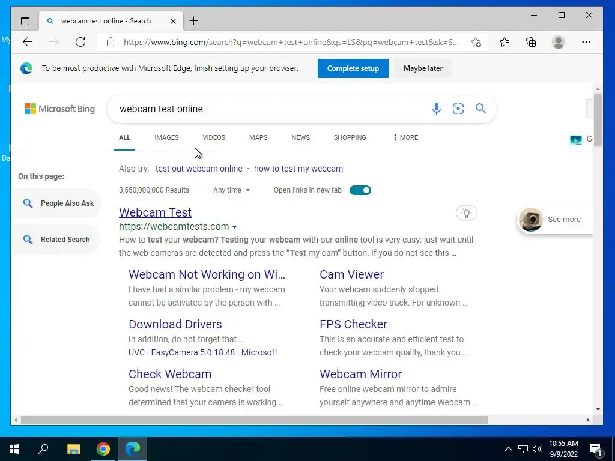
Task: Open the Download Drivers link
Action: (x=175, y=324)
